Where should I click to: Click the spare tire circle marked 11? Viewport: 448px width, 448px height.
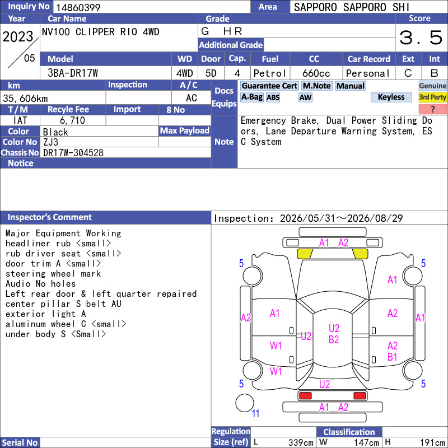coord(245,403)
